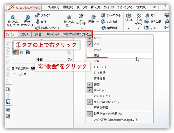Click the フィレット fillet tool
The height and width of the screenshot is (133, 174).
[128, 18]
